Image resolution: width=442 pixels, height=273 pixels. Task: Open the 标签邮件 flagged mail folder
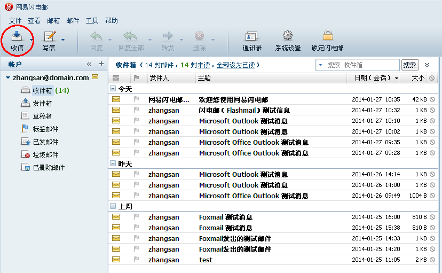(40, 129)
